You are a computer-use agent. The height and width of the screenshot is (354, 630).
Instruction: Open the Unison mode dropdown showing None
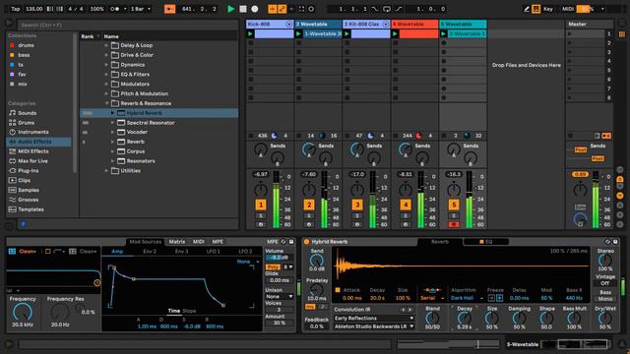[x=279, y=296]
